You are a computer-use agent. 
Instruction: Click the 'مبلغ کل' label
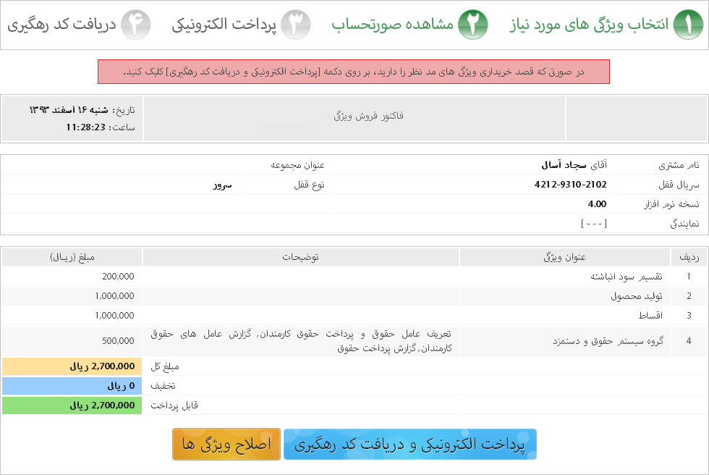point(165,366)
